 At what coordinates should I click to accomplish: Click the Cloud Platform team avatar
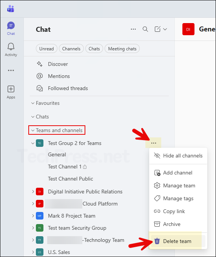(x=40, y=204)
